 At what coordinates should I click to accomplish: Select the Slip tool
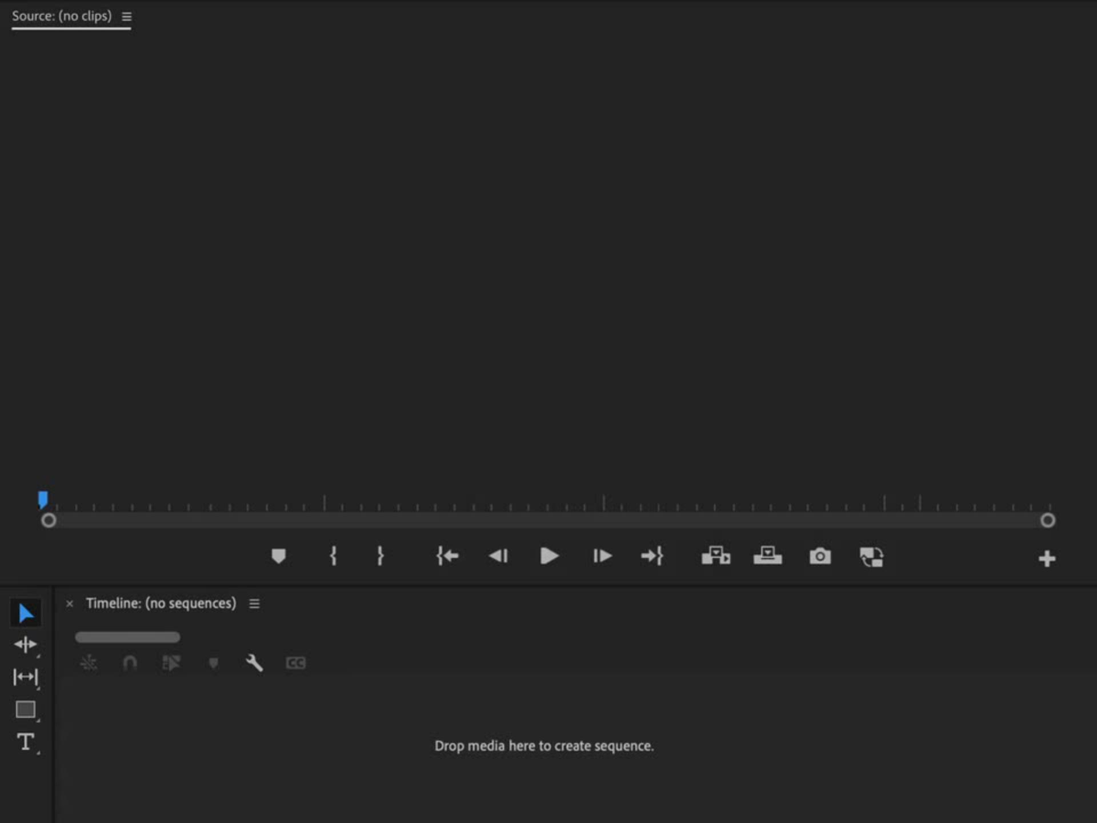point(26,677)
